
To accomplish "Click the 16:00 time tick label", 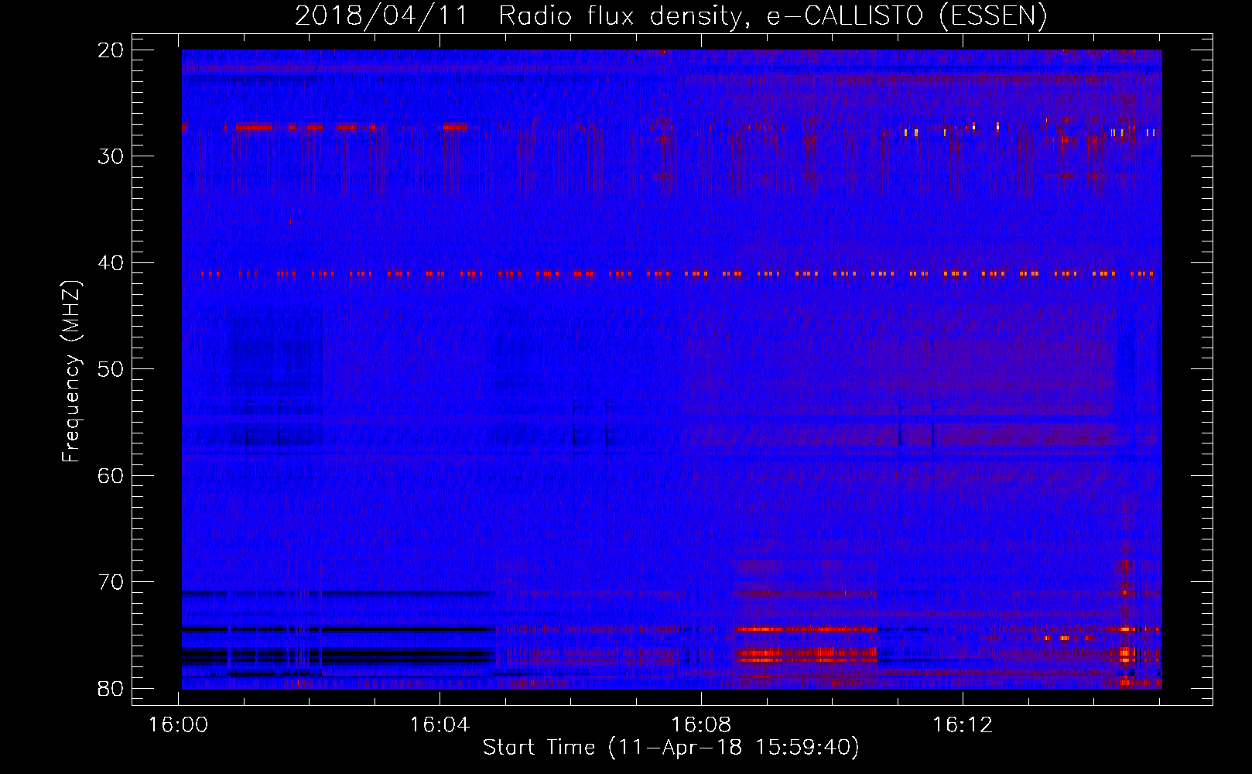I will pyautogui.click(x=179, y=725).
